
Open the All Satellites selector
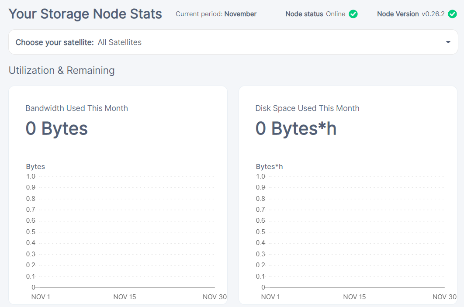120,42
